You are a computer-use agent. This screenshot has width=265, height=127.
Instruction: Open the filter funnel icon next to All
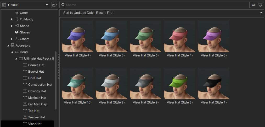coord(260,5)
